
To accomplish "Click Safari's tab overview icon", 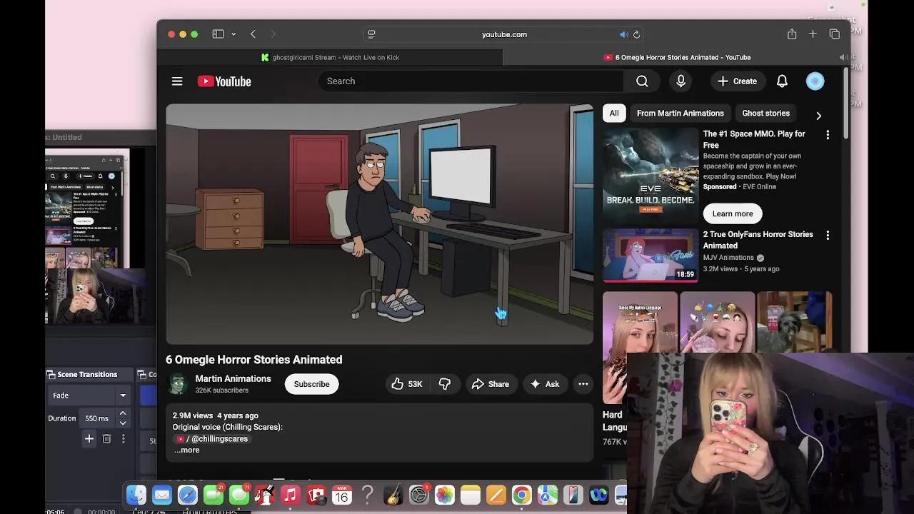I will click(834, 34).
